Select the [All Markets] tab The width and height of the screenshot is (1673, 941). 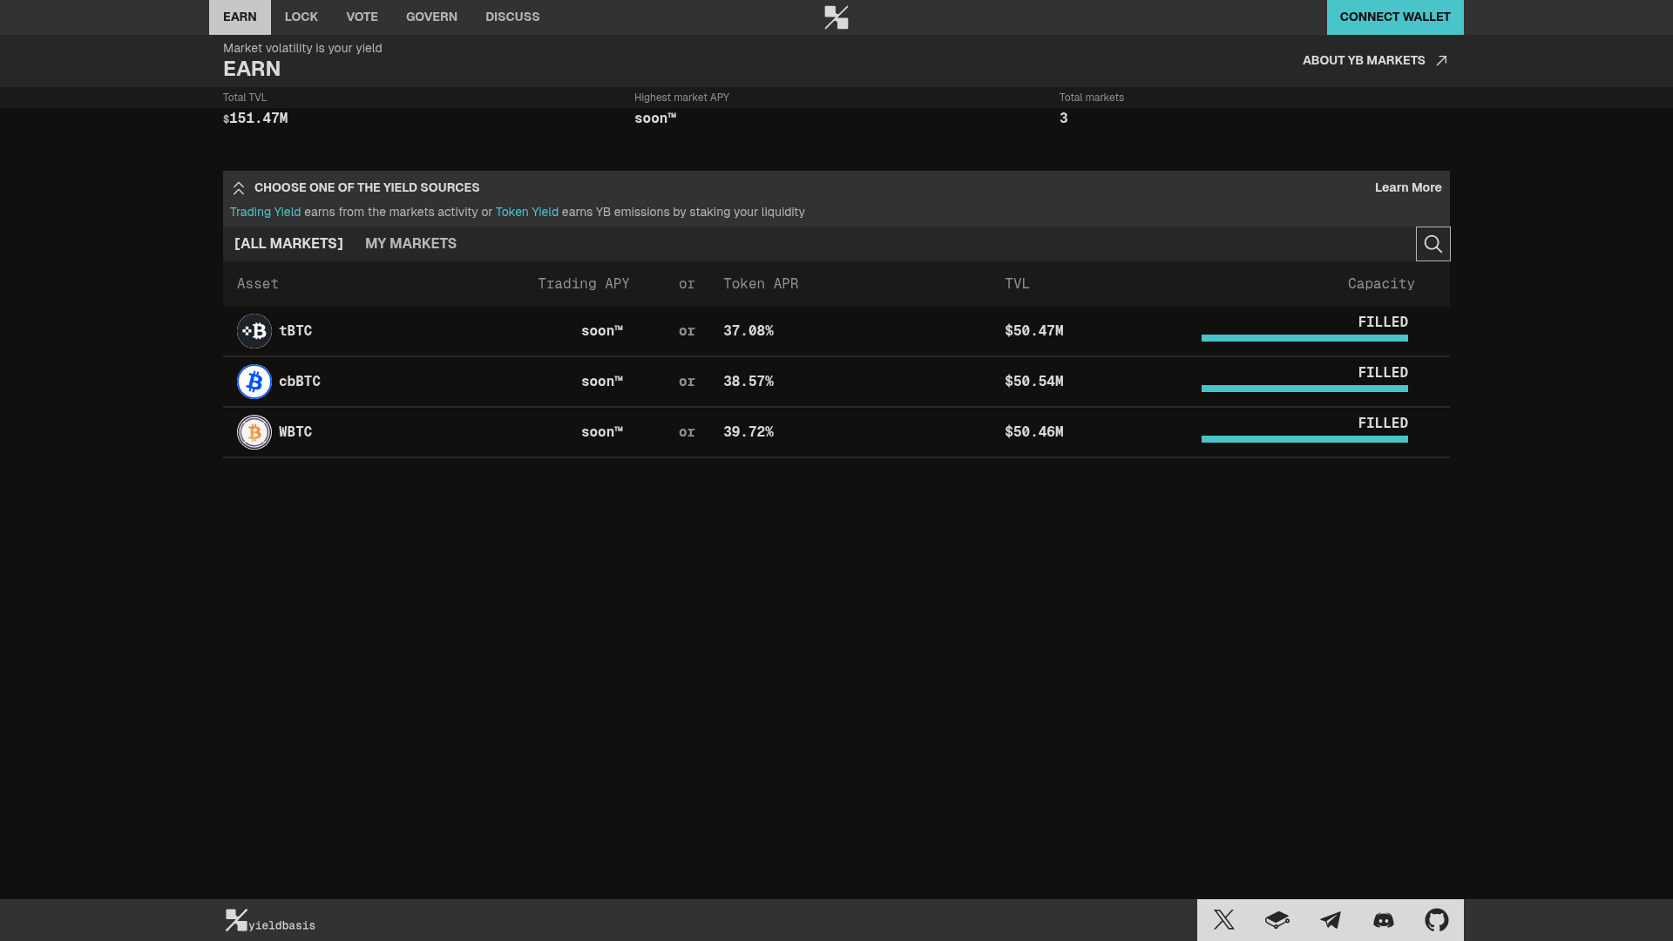click(x=288, y=244)
